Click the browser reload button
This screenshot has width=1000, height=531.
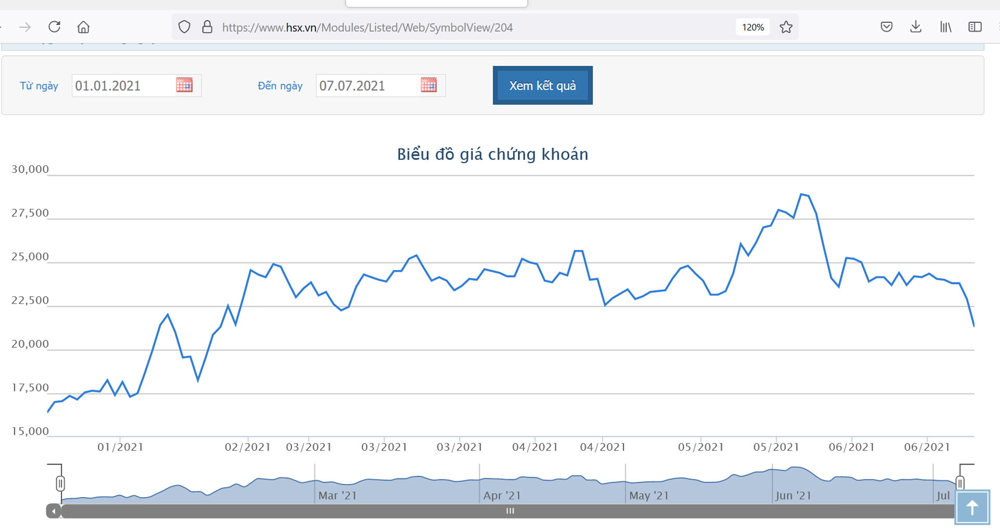(x=55, y=27)
